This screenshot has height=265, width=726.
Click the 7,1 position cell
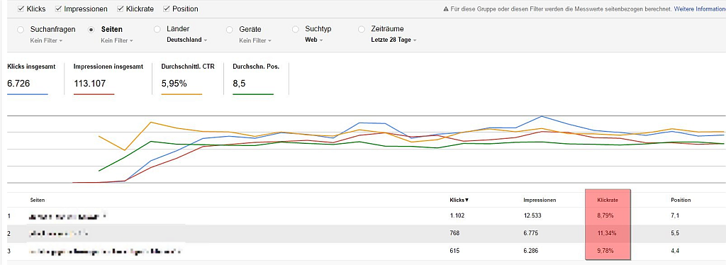[x=674, y=216]
